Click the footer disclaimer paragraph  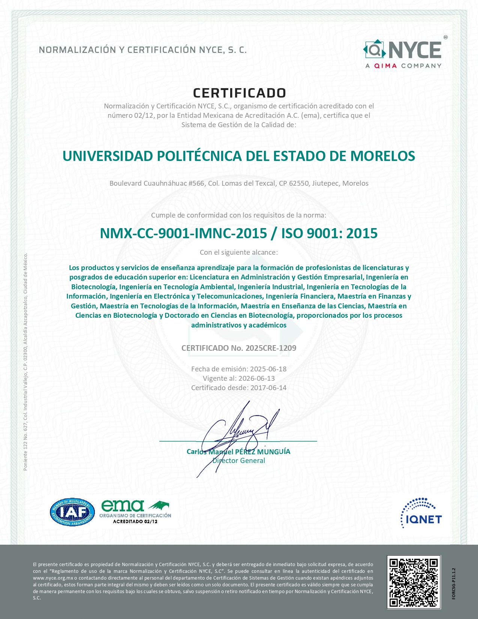(203, 581)
